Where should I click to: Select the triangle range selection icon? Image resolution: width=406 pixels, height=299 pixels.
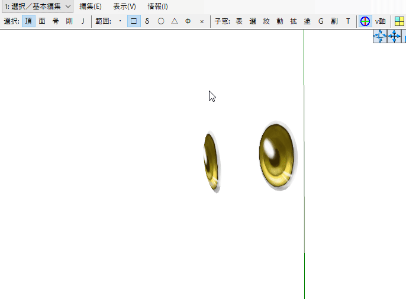(175, 21)
